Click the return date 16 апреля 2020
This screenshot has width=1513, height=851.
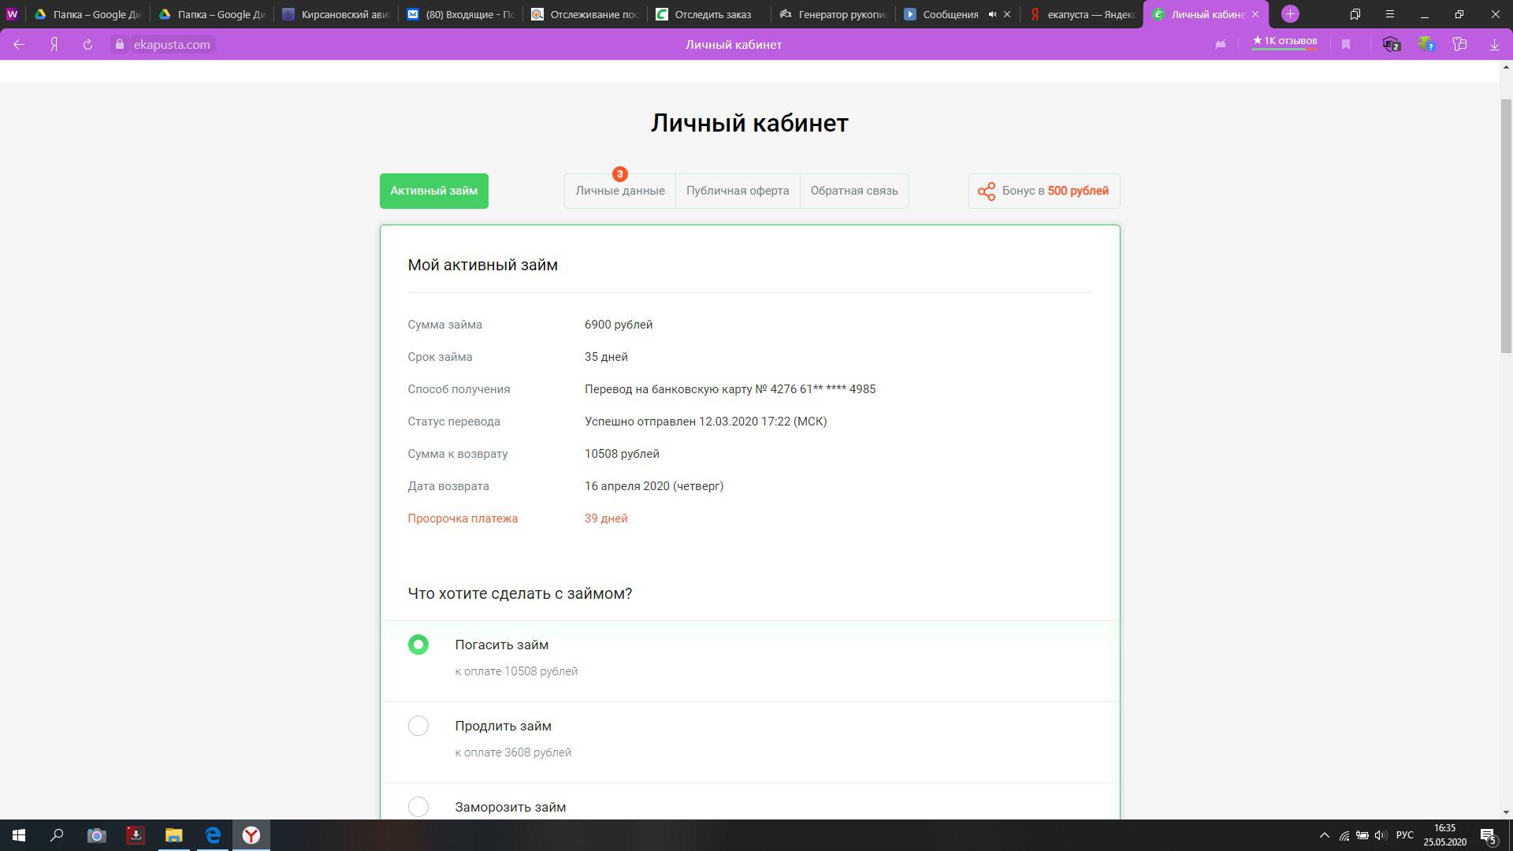click(x=627, y=486)
